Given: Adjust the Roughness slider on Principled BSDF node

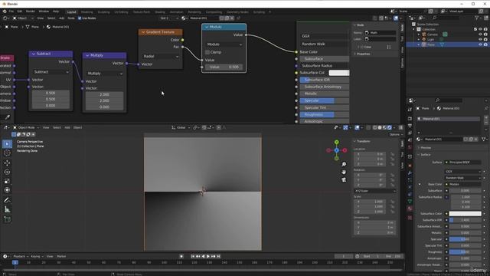Looking at the screenshot, I should 325,114.
